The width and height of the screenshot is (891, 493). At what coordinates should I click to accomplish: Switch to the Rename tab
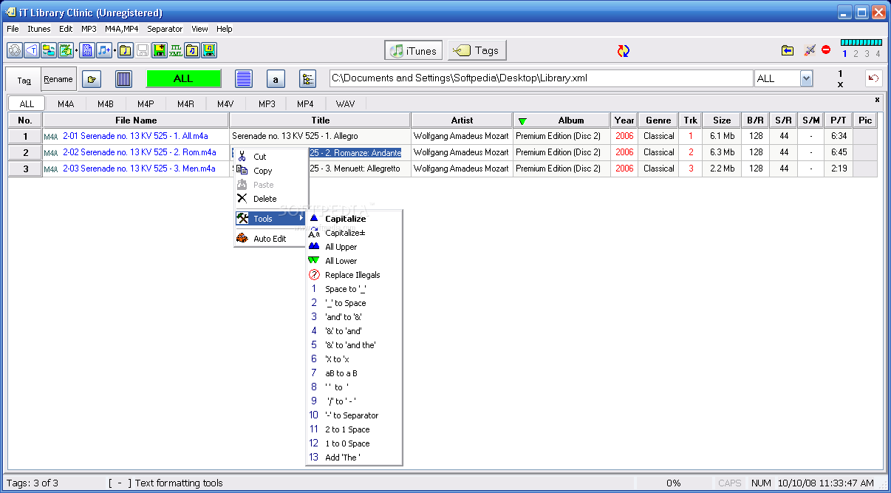58,79
